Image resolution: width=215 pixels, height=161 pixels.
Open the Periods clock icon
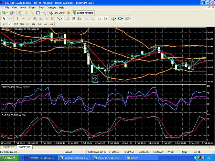(120, 19)
